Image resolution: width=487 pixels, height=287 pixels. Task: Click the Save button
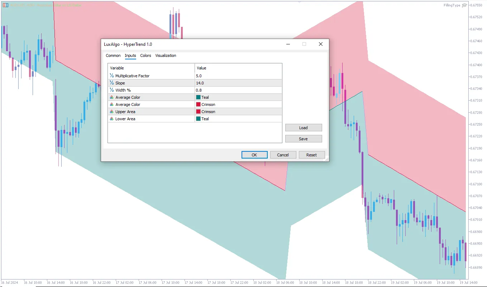pos(304,139)
